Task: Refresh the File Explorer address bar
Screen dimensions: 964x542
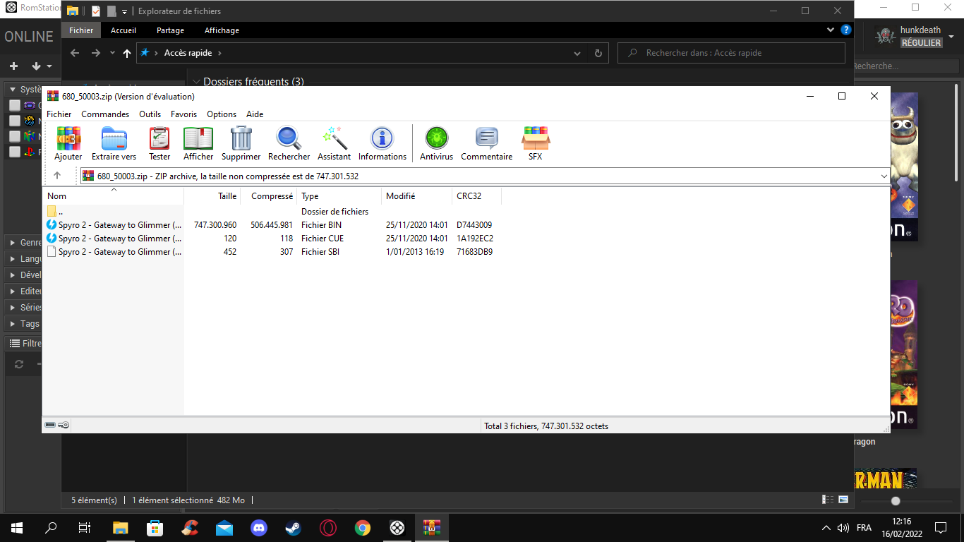Action: click(x=598, y=53)
